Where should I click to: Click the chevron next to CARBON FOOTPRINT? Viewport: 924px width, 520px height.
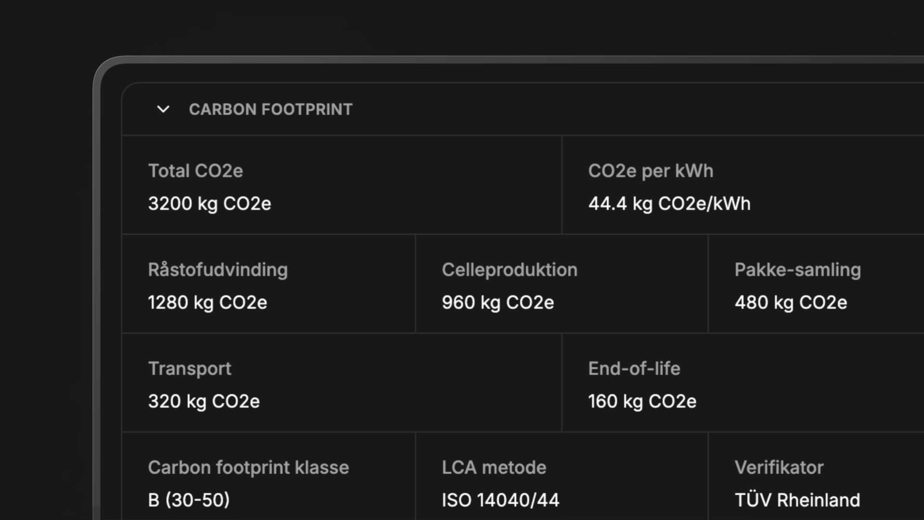coord(164,110)
